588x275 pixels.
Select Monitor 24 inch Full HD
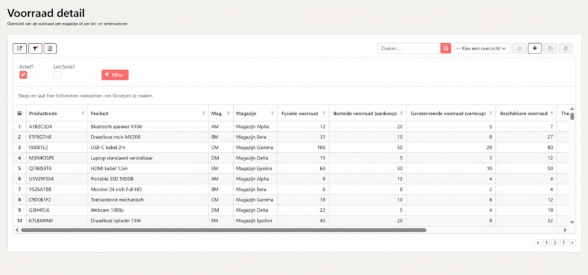click(148, 189)
